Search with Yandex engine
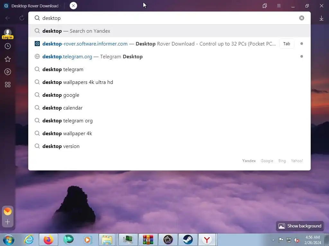The width and height of the screenshot is (329, 246). click(249, 161)
